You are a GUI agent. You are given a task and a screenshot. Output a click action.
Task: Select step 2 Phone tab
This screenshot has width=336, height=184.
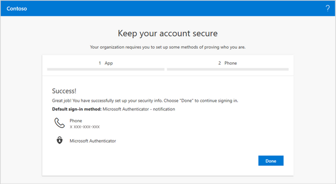click(x=228, y=63)
